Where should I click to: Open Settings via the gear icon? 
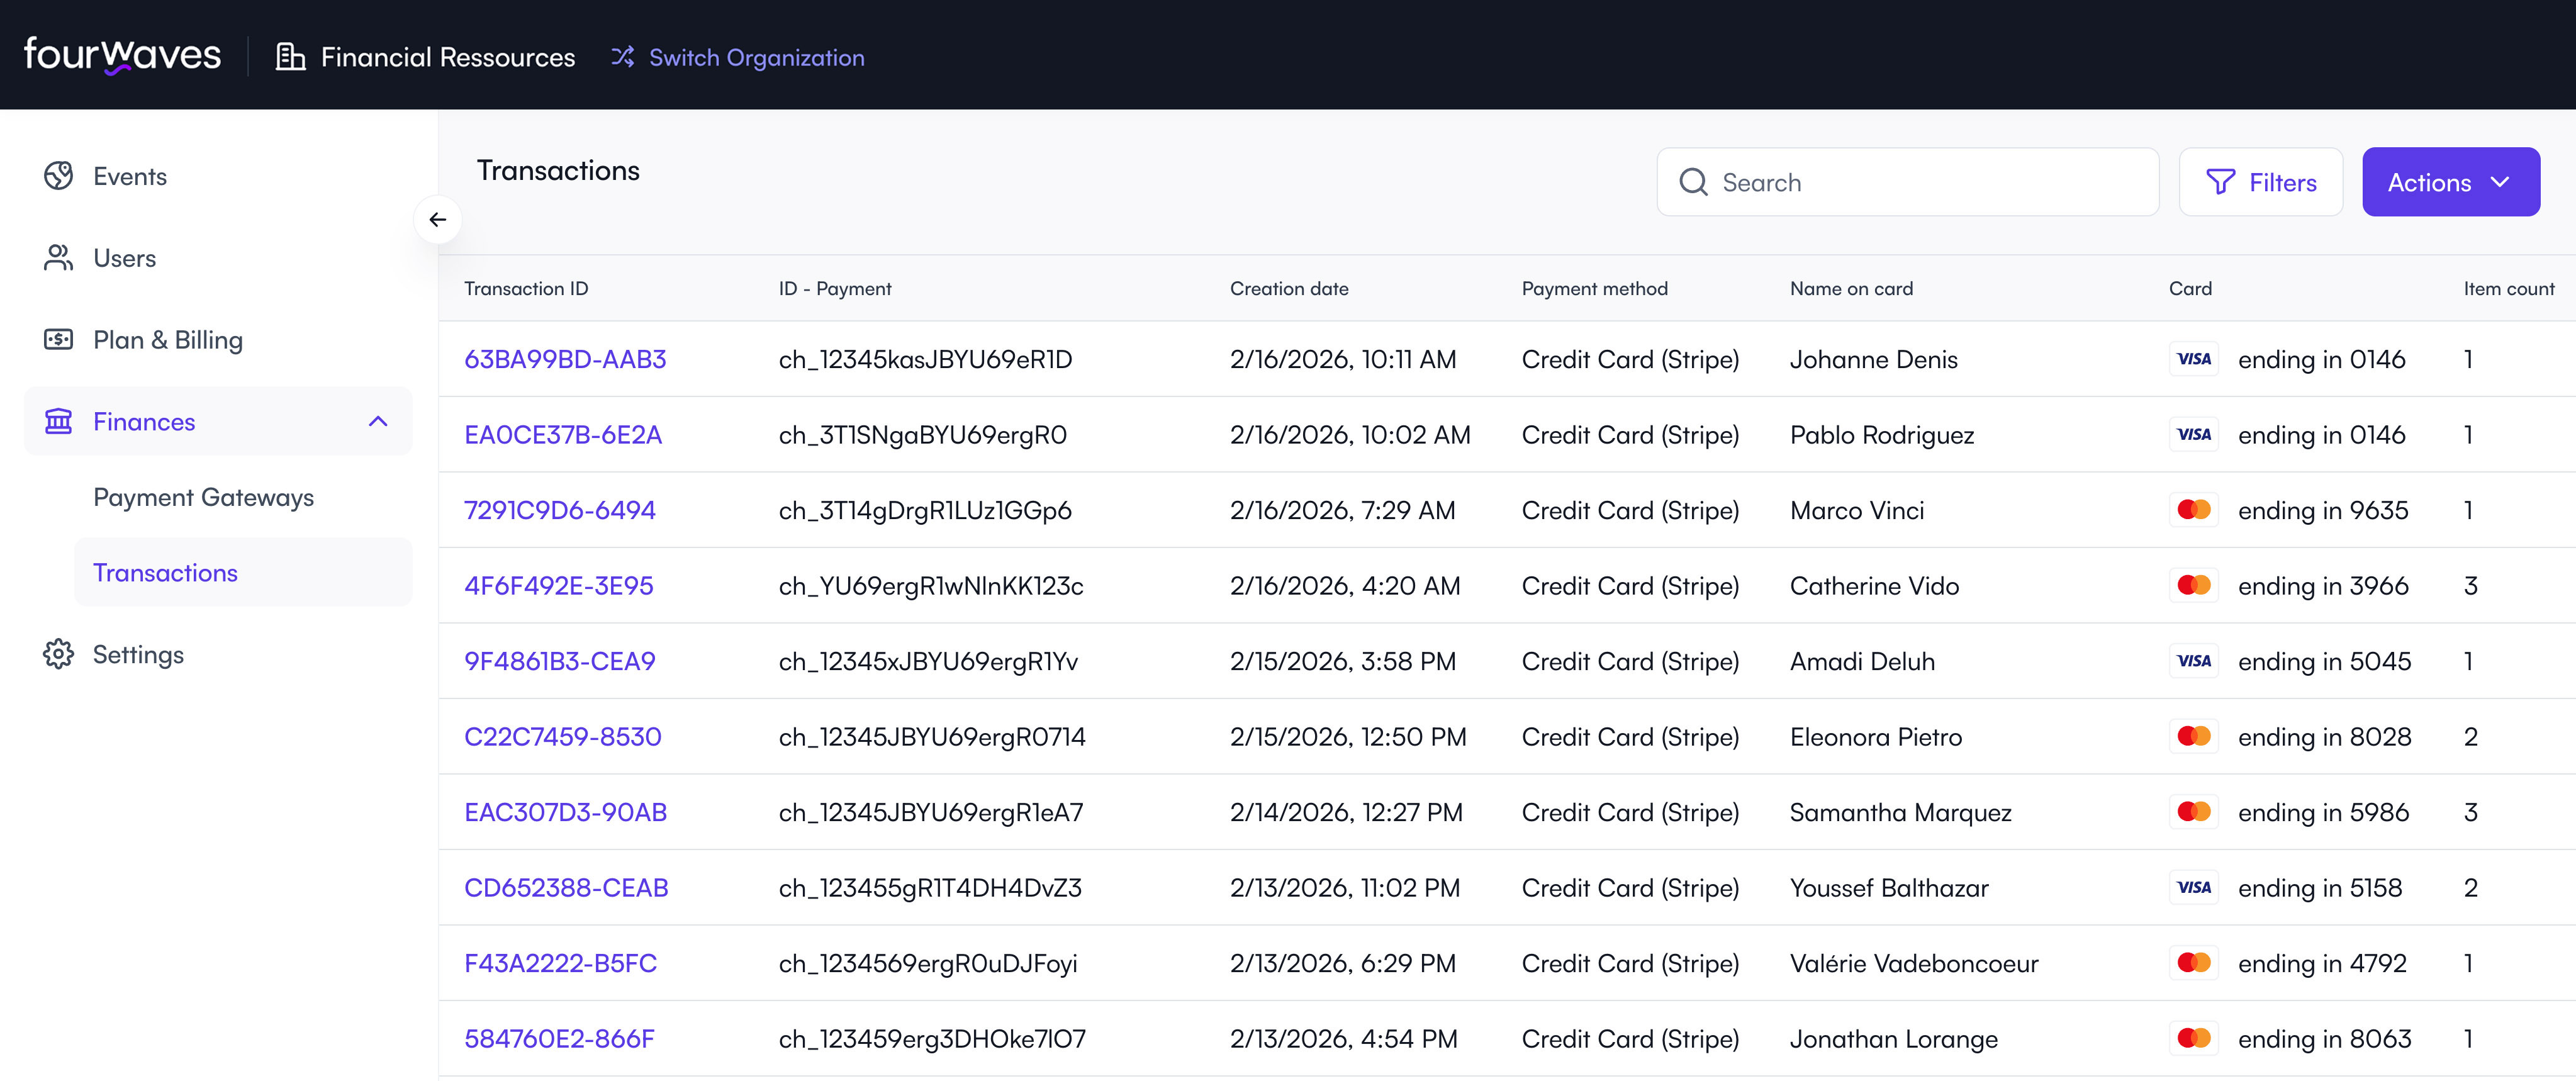point(58,654)
